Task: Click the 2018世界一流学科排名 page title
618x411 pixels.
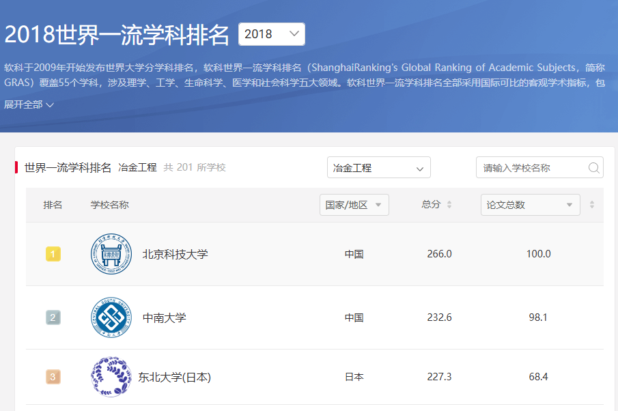Action: (x=117, y=35)
